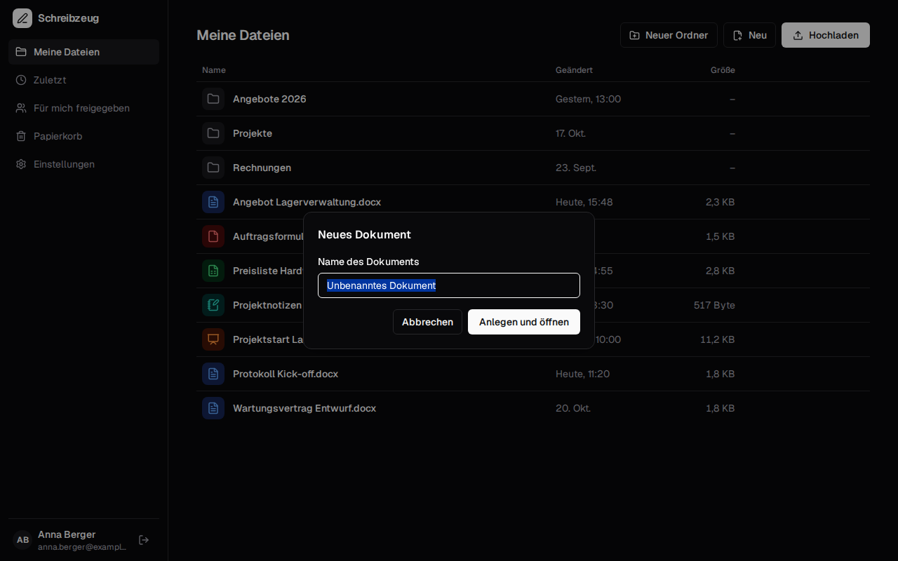Click the 517 Byte size value
898x561 pixels.
pyautogui.click(x=714, y=305)
